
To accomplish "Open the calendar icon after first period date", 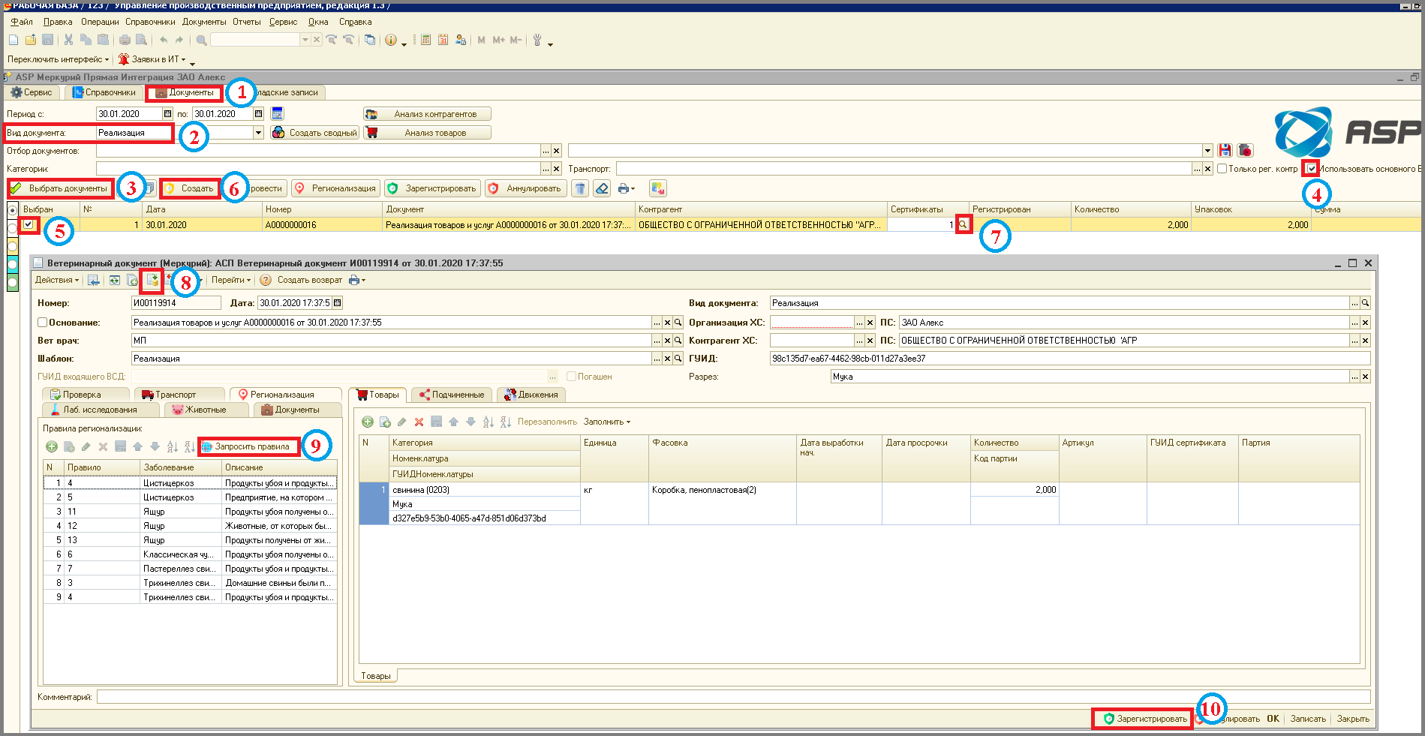I will click(x=167, y=114).
